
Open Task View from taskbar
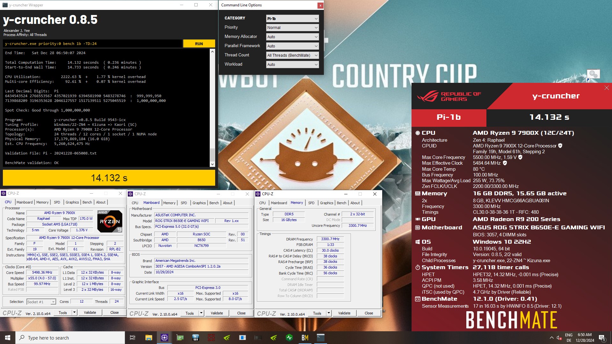[x=133, y=338]
